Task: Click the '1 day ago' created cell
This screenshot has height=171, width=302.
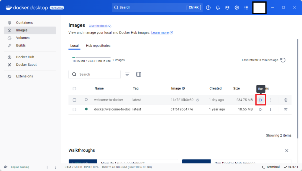Action: coord(216,100)
